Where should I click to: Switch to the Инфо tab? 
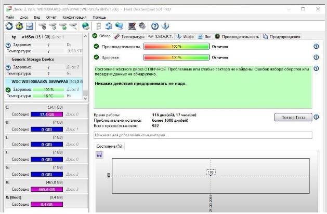185,37
